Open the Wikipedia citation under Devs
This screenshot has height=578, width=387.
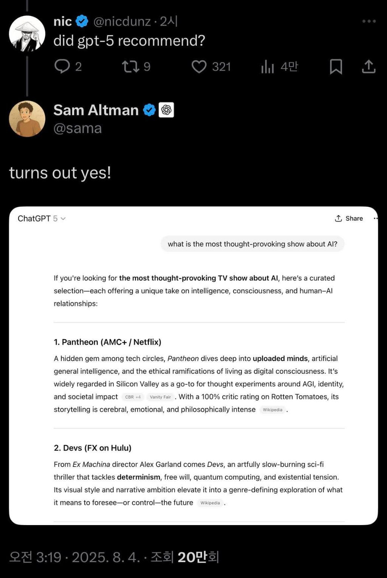pyautogui.click(x=210, y=503)
